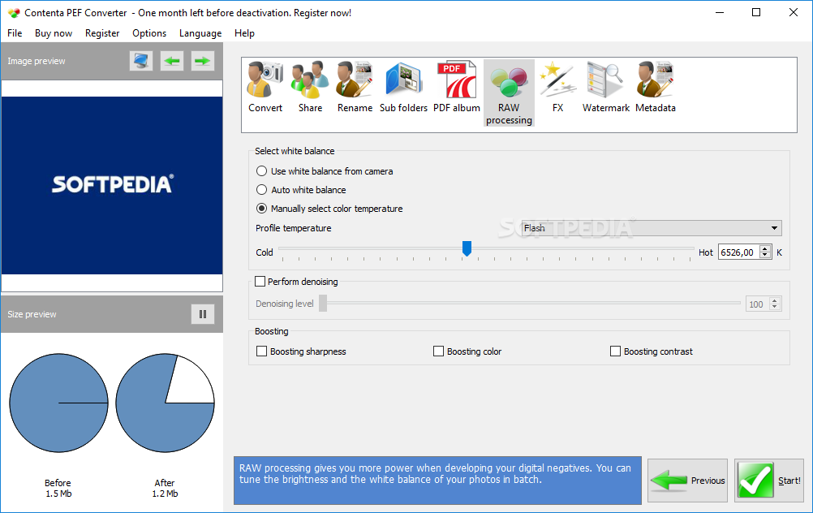This screenshot has height=513, width=813.
Task: Open the Language menu
Action: [200, 33]
